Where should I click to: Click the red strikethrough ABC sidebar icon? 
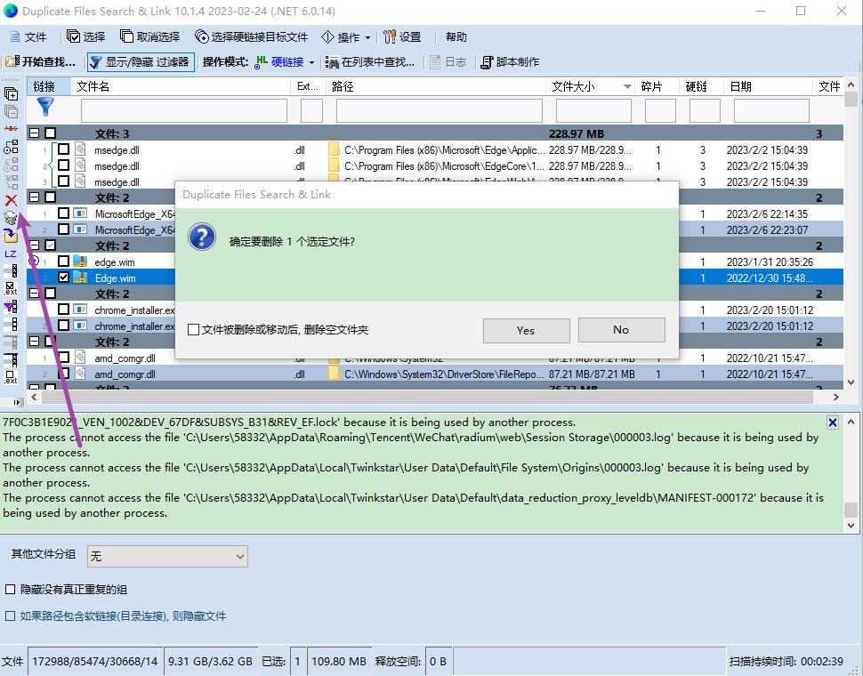click(11, 129)
